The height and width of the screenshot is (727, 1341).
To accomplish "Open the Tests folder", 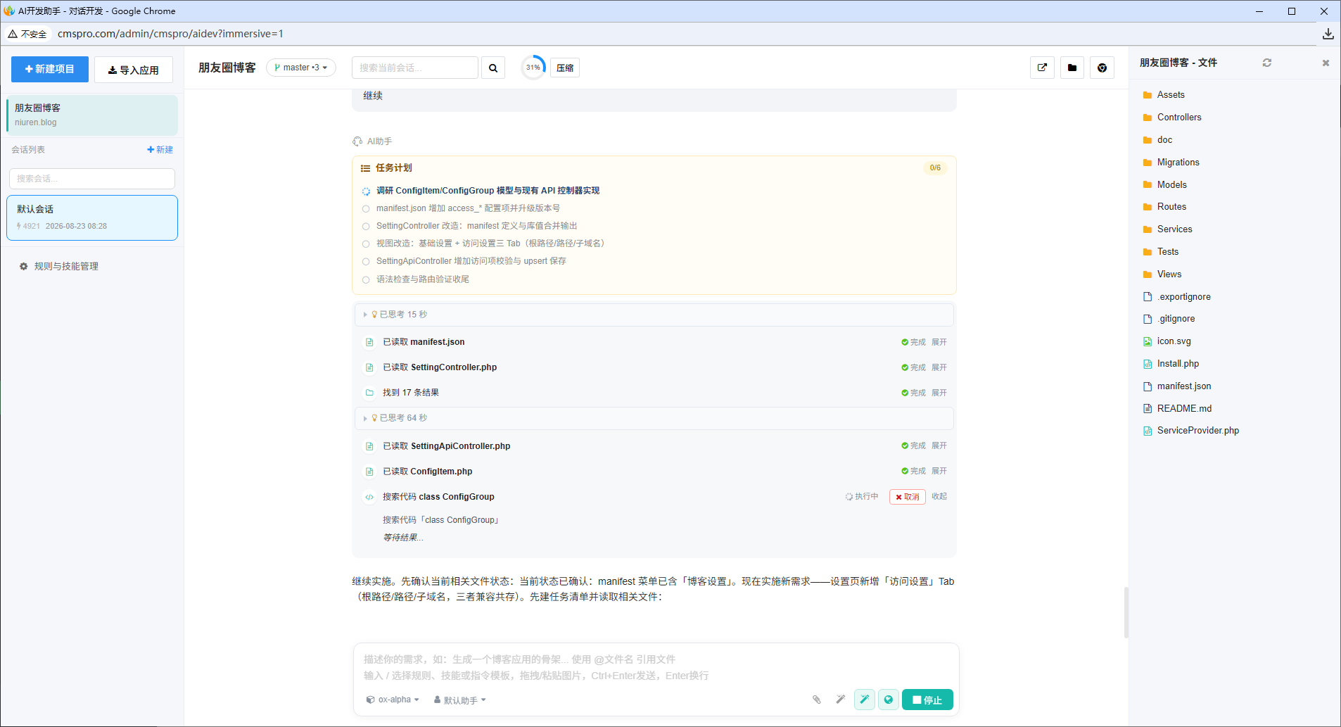I will (x=1167, y=252).
